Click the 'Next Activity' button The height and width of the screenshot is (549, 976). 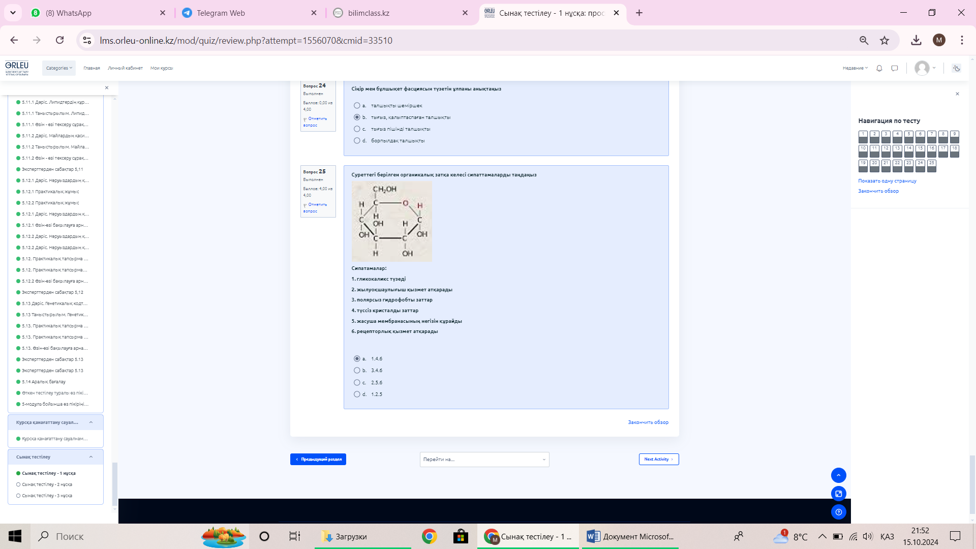pyautogui.click(x=658, y=460)
